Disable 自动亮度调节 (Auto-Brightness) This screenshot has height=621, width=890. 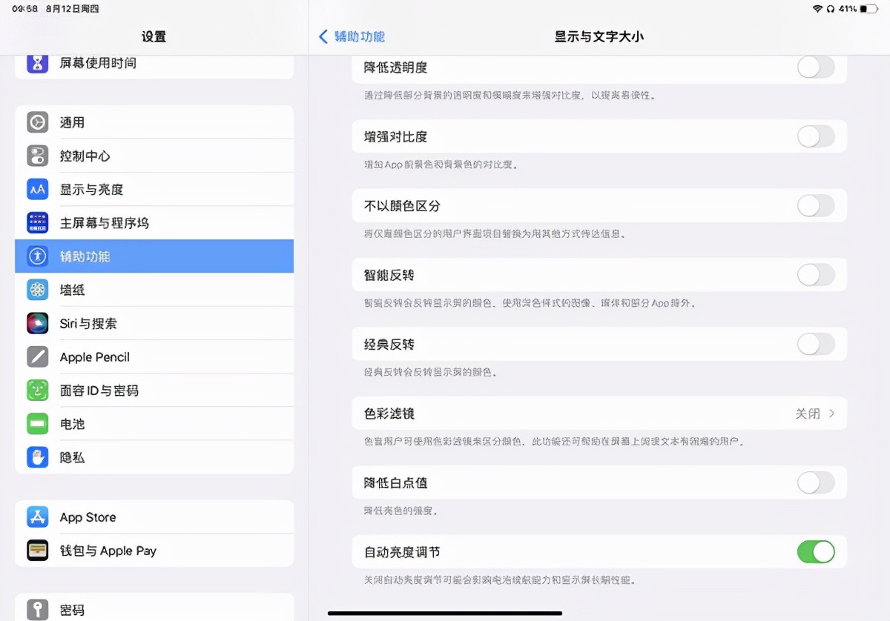816,551
